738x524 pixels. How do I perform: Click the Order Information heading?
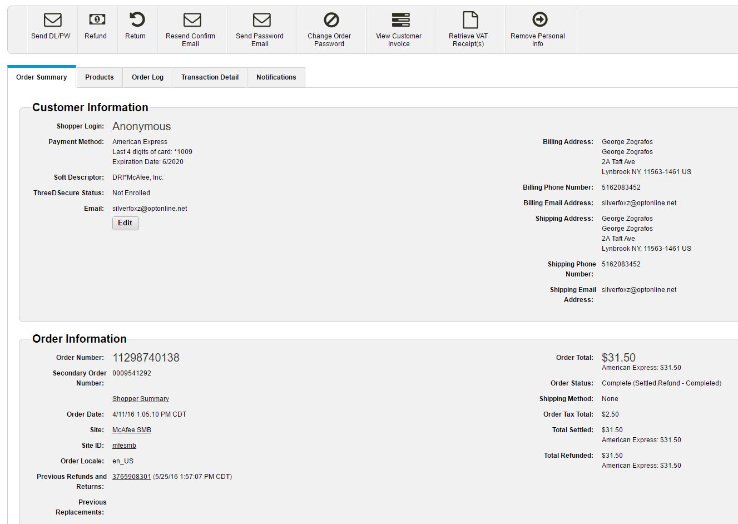click(80, 339)
